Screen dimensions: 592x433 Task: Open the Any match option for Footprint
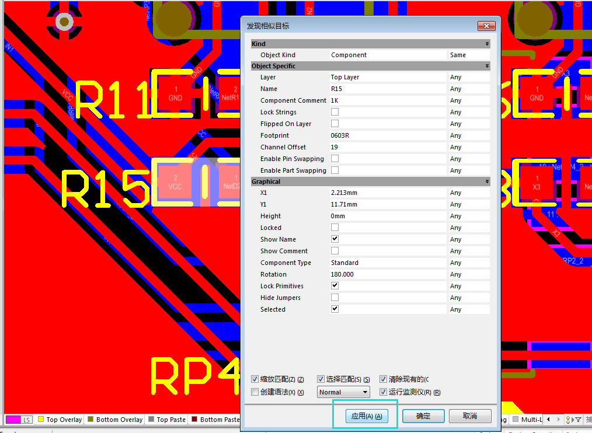point(468,135)
